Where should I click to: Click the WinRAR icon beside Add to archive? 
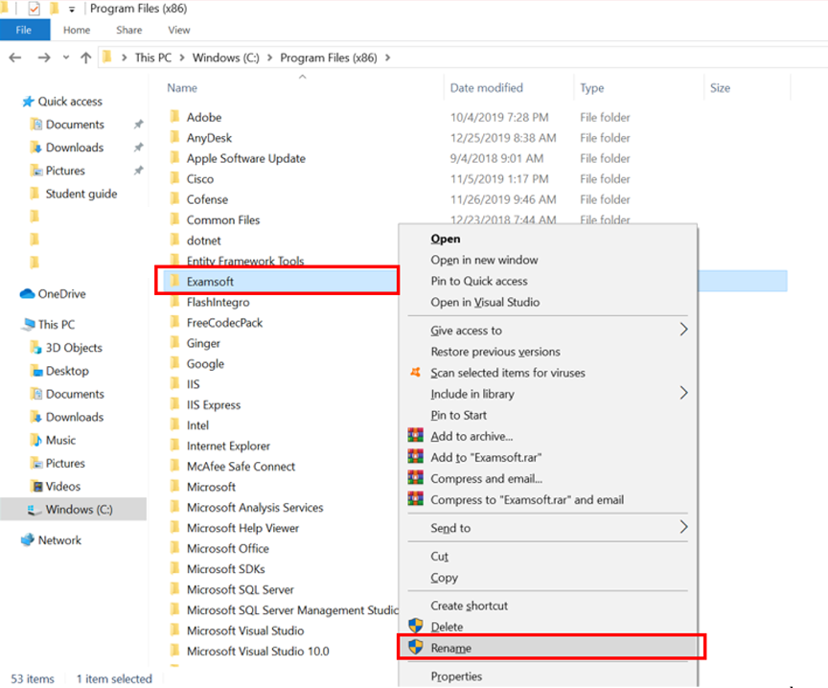[416, 435]
